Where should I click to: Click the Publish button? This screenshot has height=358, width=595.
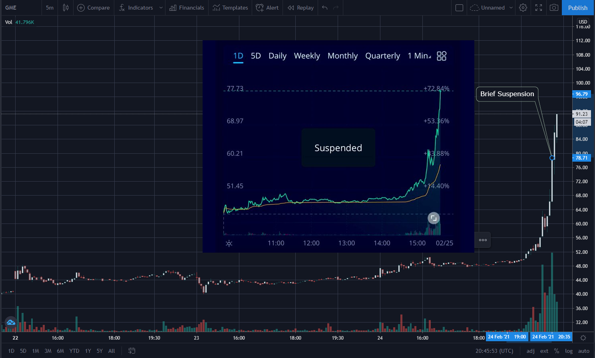tap(578, 8)
